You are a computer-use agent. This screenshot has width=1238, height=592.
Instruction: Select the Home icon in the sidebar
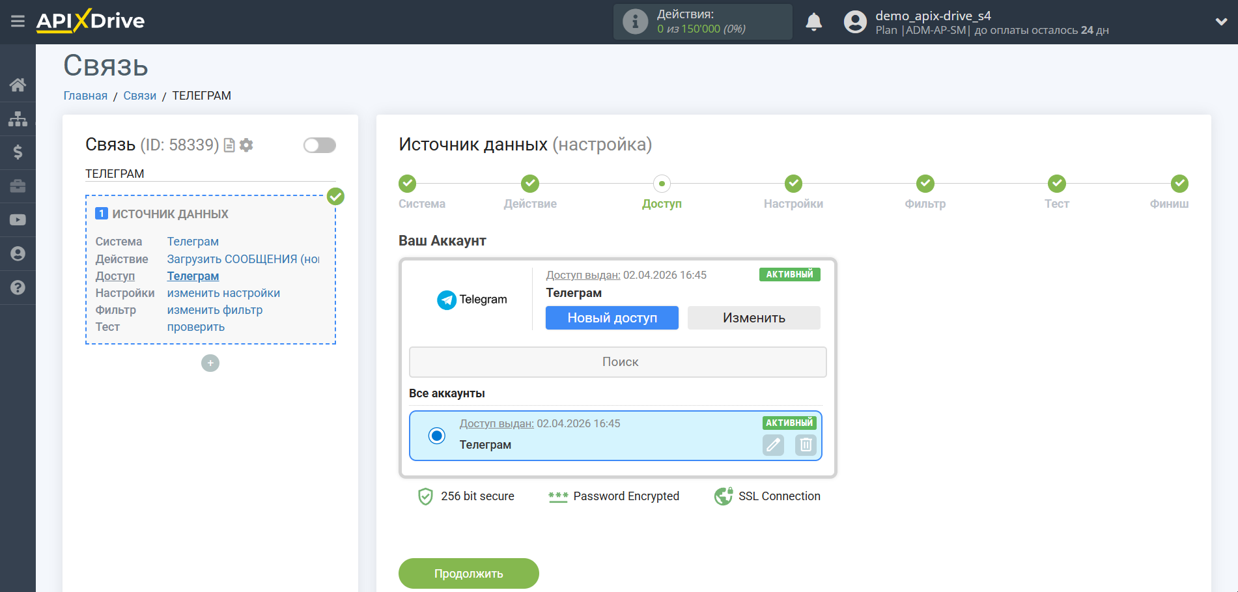tap(18, 85)
